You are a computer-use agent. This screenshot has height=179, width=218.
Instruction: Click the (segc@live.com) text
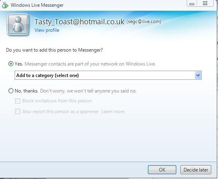coord(144,21)
